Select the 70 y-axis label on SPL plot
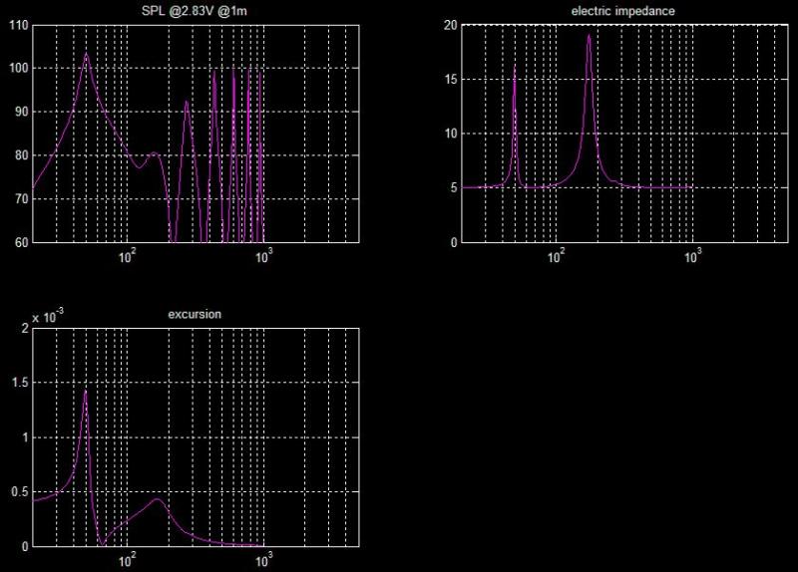Screen dimensions: 798x572 click(x=22, y=199)
